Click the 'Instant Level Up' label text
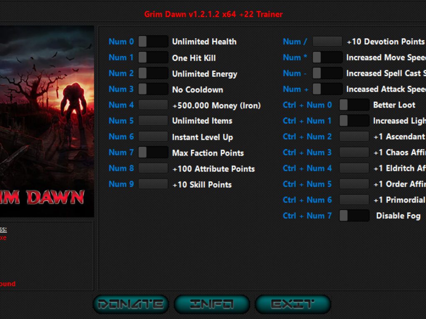 (203, 137)
